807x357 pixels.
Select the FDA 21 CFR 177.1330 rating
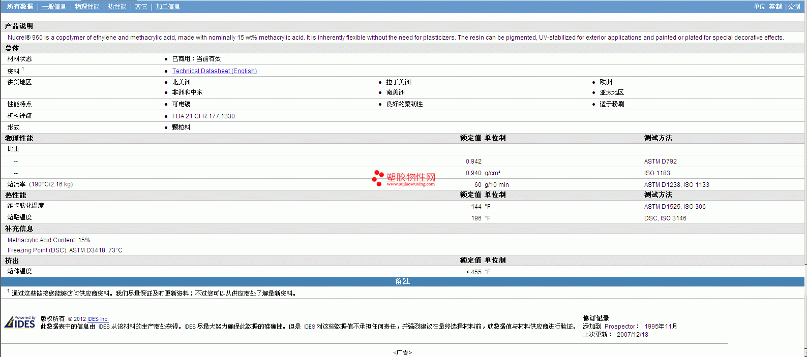[x=203, y=116]
